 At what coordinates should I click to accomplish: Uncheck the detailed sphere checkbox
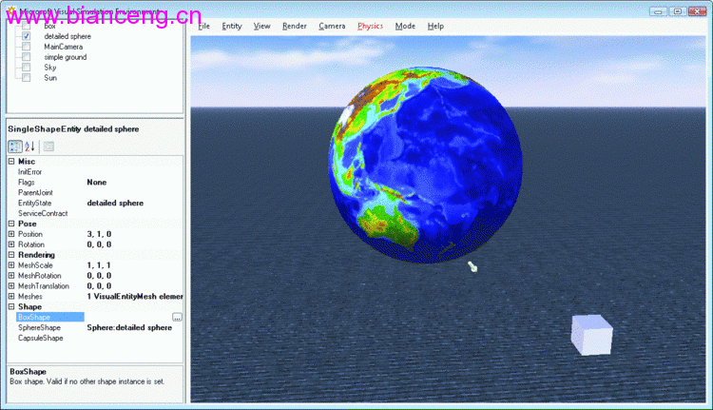point(27,36)
